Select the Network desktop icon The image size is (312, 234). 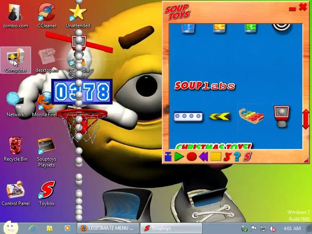pos(16,105)
